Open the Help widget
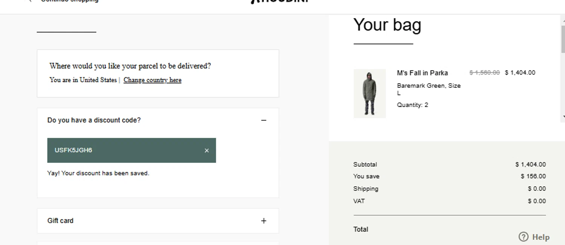This screenshot has height=245, width=565. (x=534, y=237)
